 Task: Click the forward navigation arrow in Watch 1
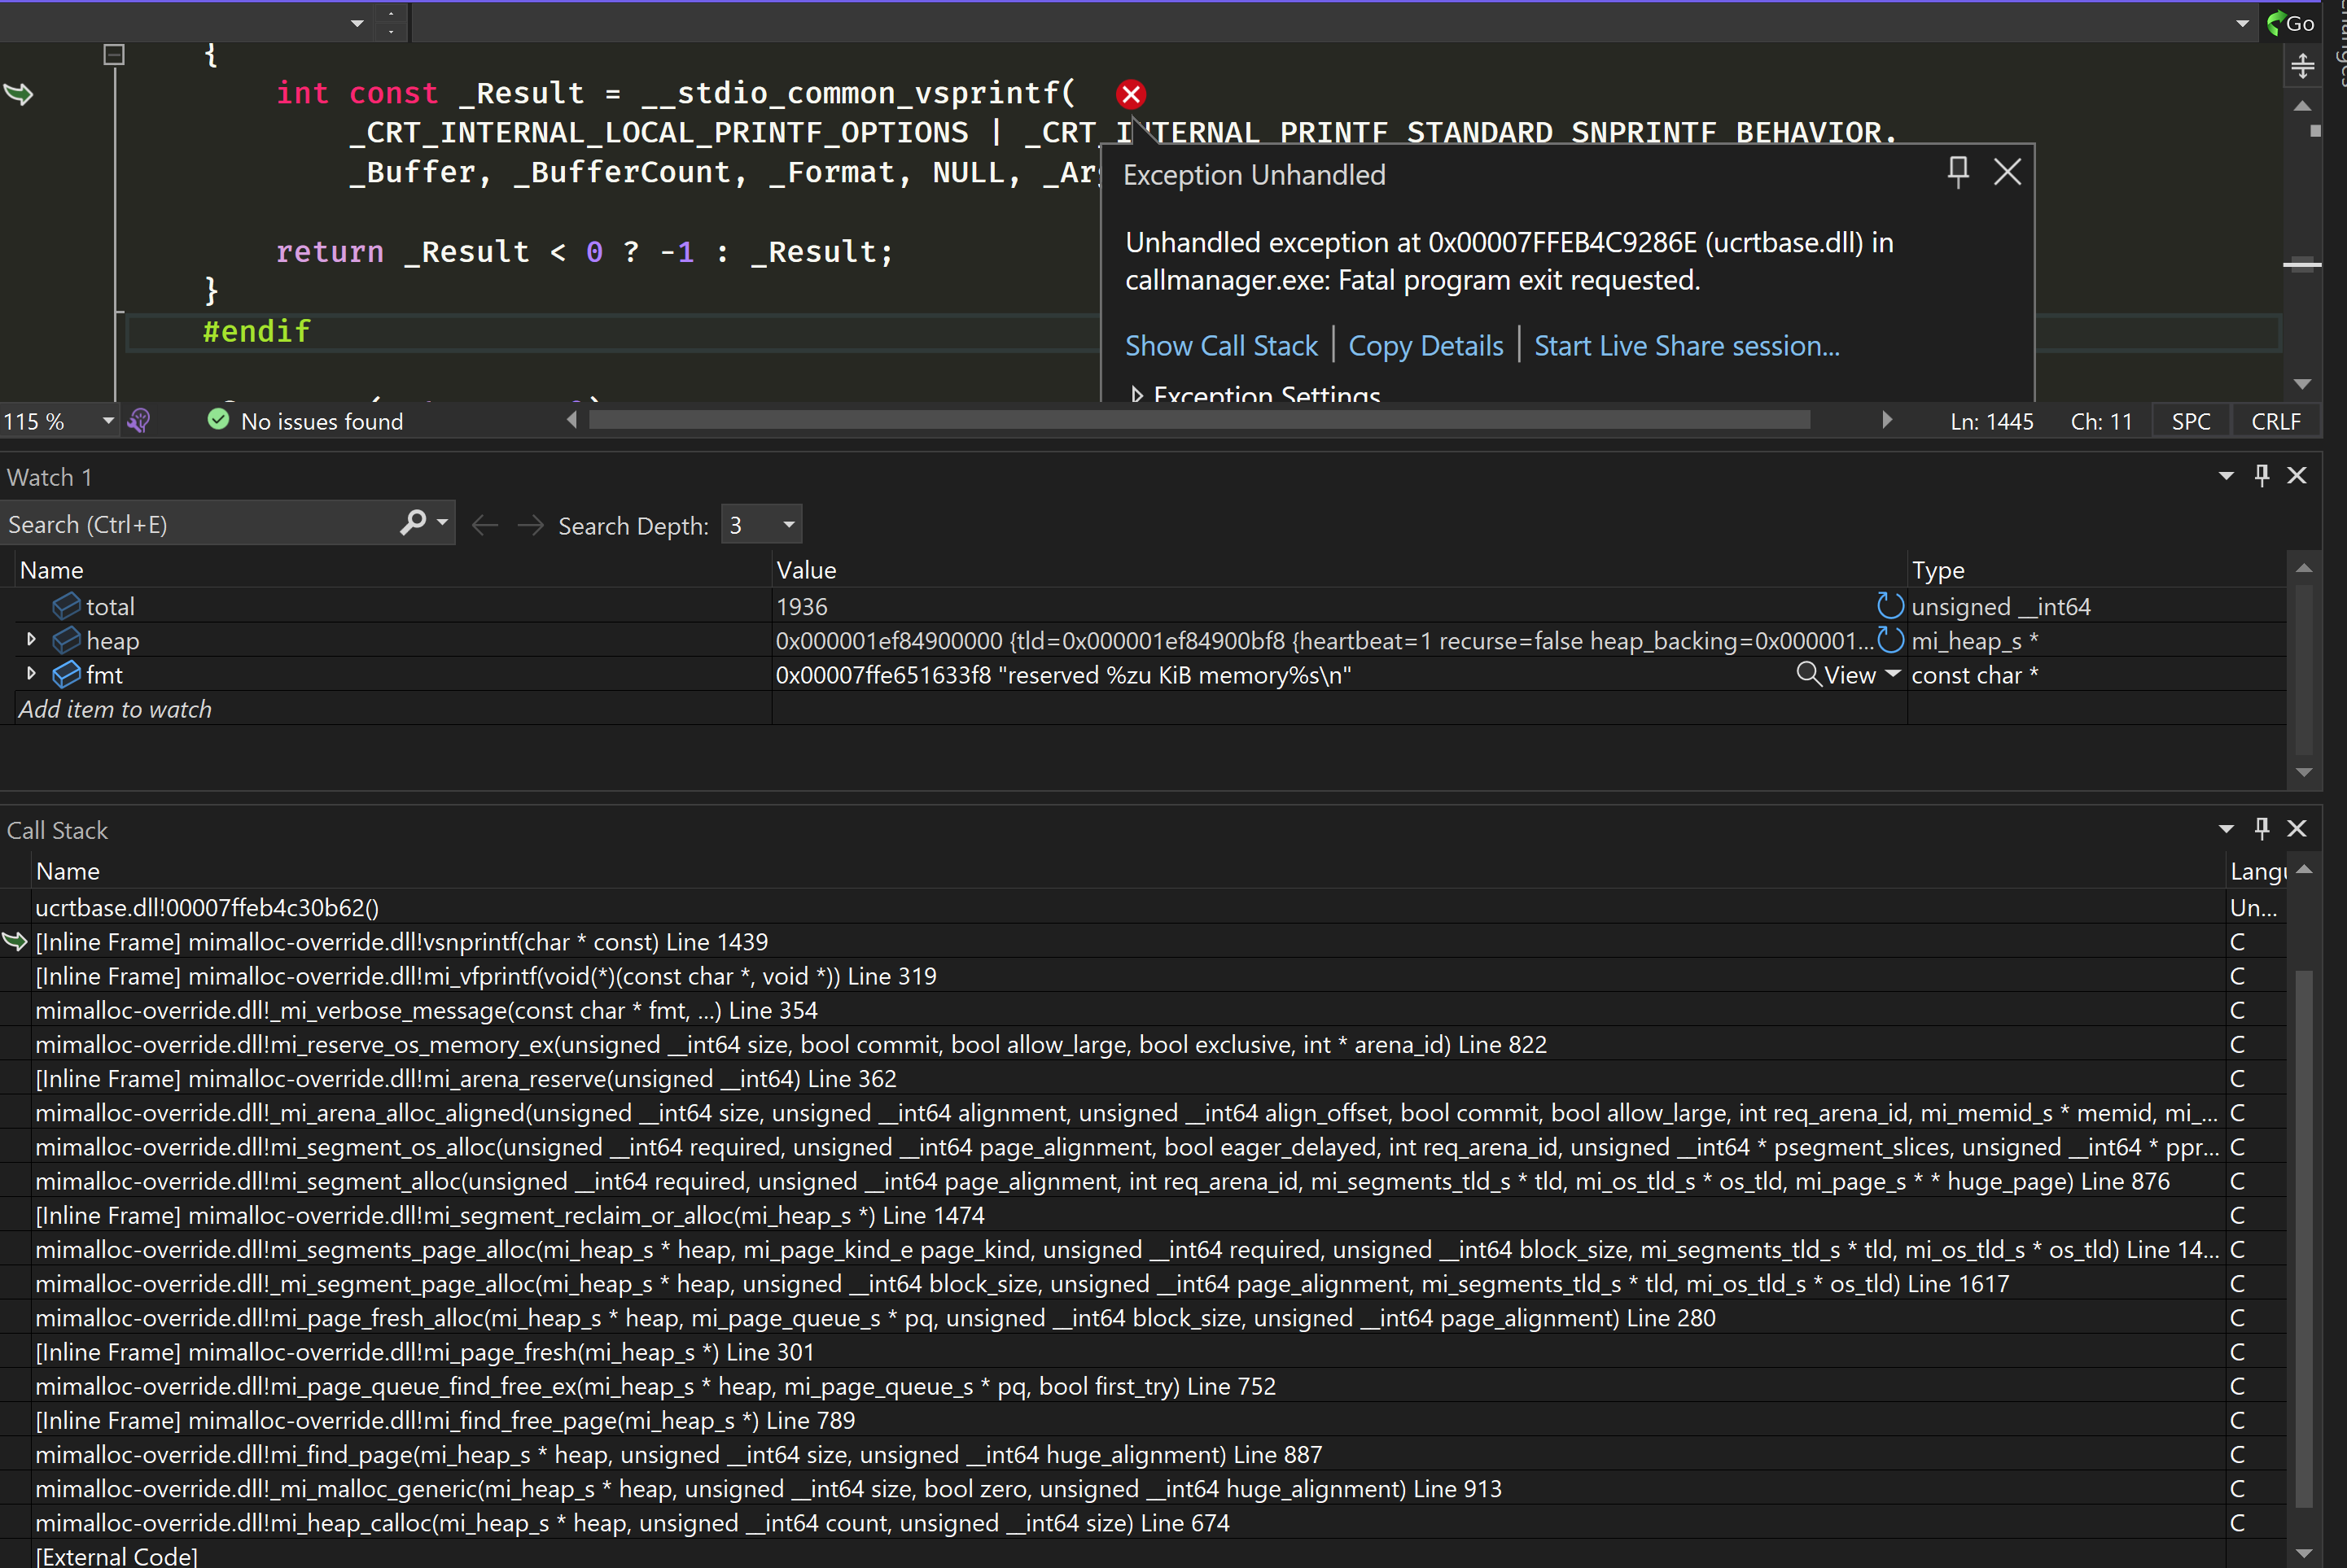pyautogui.click(x=530, y=524)
